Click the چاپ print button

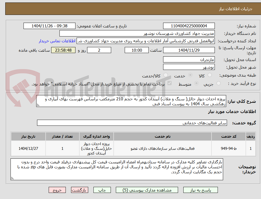[x=102, y=190]
